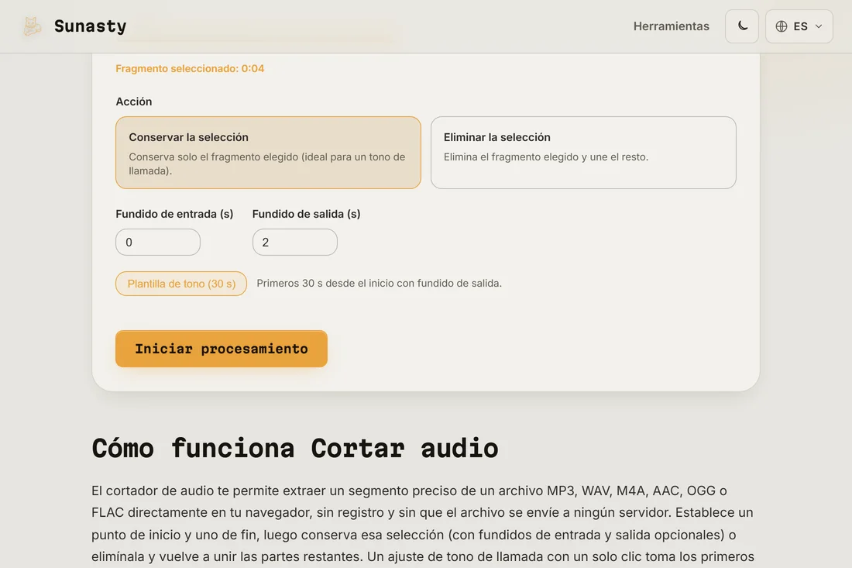This screenshot has height=568, width=852.
Task: Click the Acción label
Action: [x=134, y=102]
